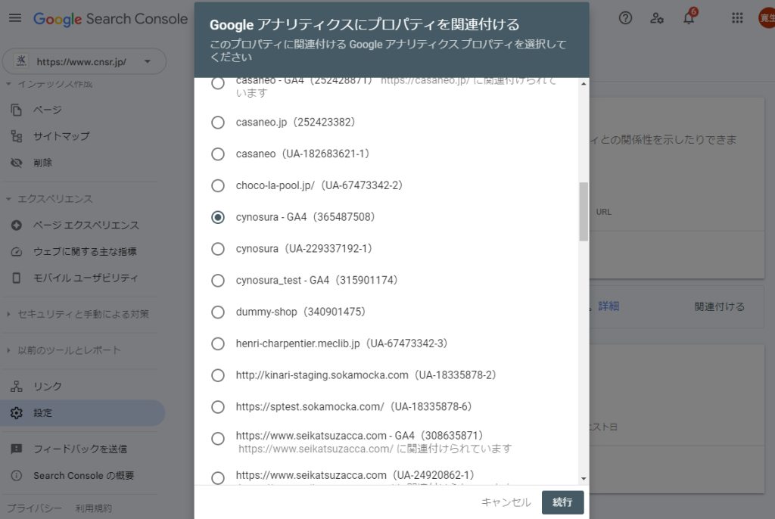Click the 削除 removals icon
This screenshot has height=519, width=775.
point(17,163)
